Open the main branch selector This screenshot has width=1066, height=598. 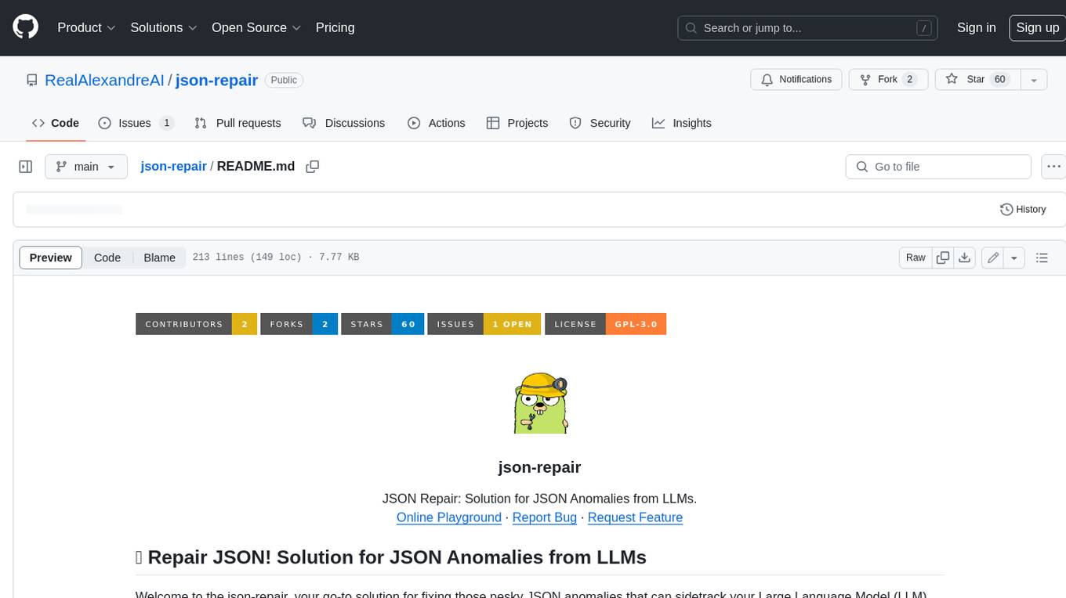(x=86, y=167)
